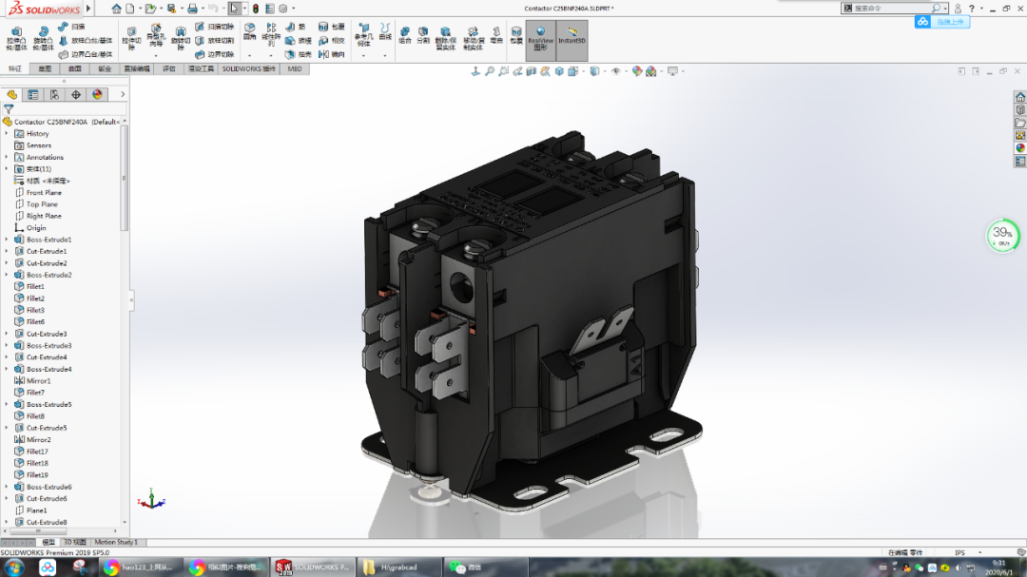
Task: Open the Home icon in the quick-access toolbar
Action: point(116,9)
